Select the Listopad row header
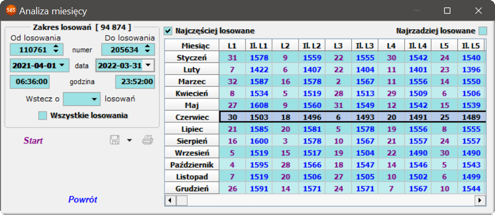Screen dimensions: 495x215 pyautogui.click(x=192, y=177)
